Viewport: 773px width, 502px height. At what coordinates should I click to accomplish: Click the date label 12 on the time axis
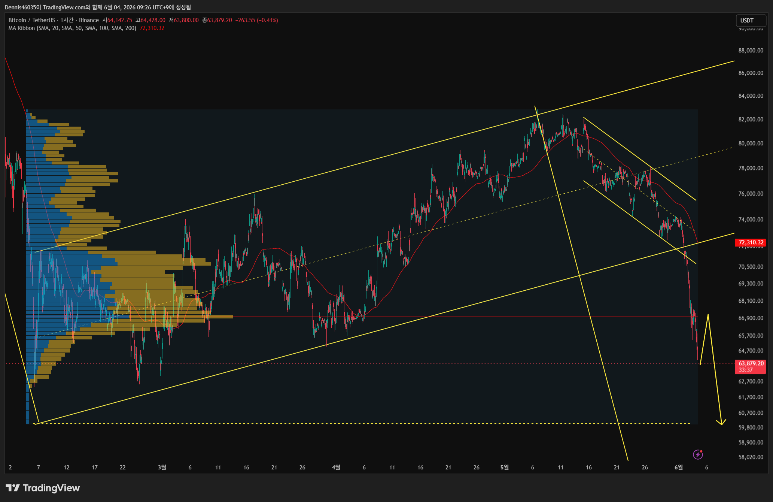click(x=67, y=468)
